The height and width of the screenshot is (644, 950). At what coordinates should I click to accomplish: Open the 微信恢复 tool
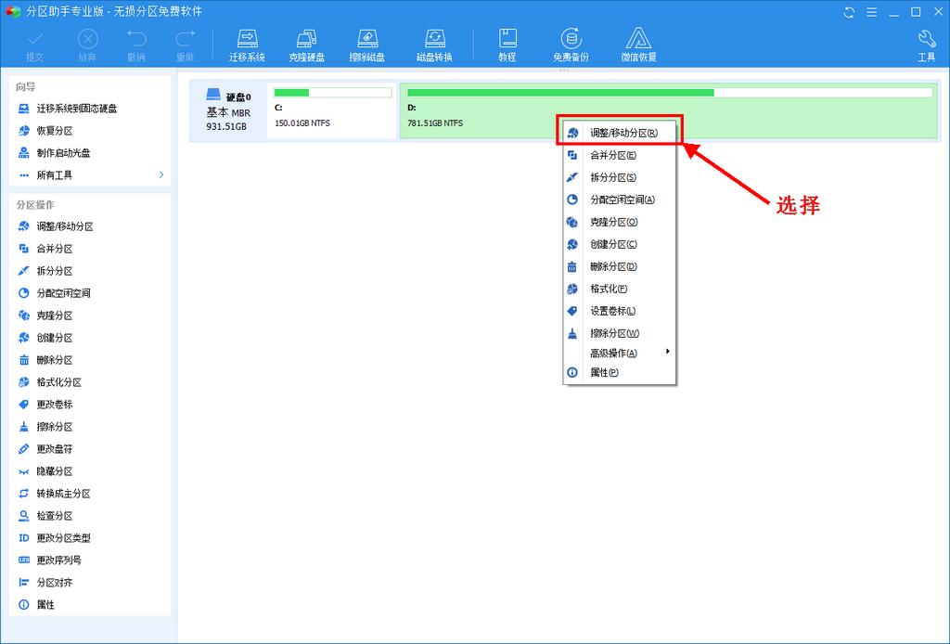[638, 44]
